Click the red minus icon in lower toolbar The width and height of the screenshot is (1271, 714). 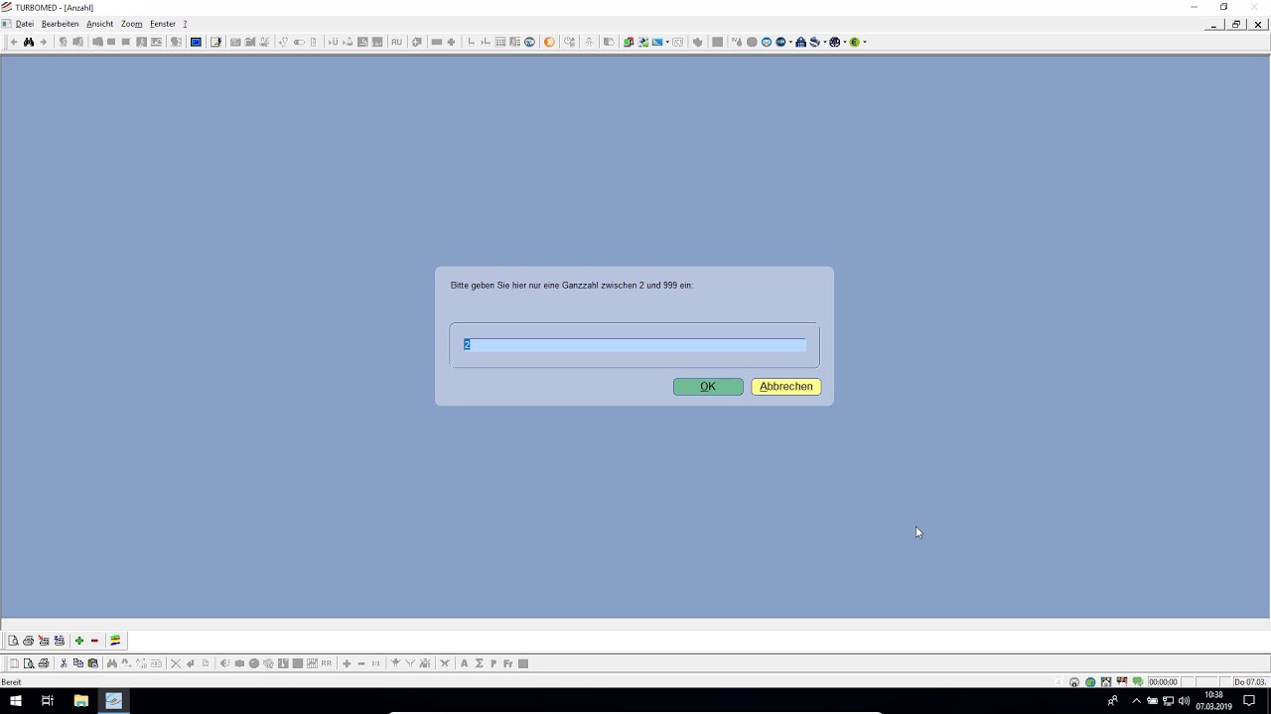(x=95, y=641)
